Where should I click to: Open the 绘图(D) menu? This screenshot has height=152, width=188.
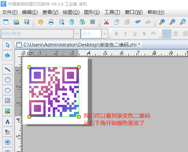(71, 12)
